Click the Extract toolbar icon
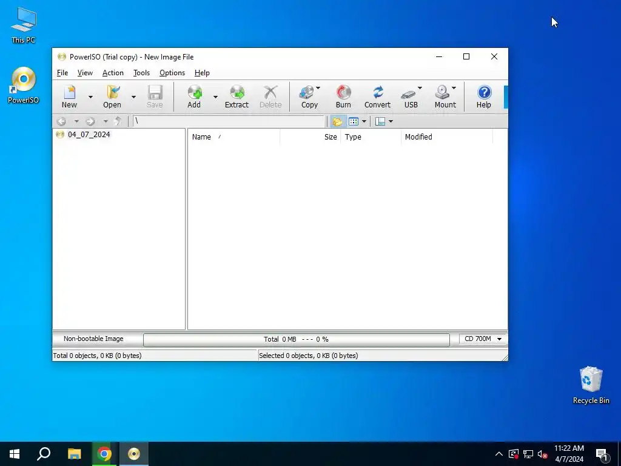The image size is (621, 466). [237, 96]
